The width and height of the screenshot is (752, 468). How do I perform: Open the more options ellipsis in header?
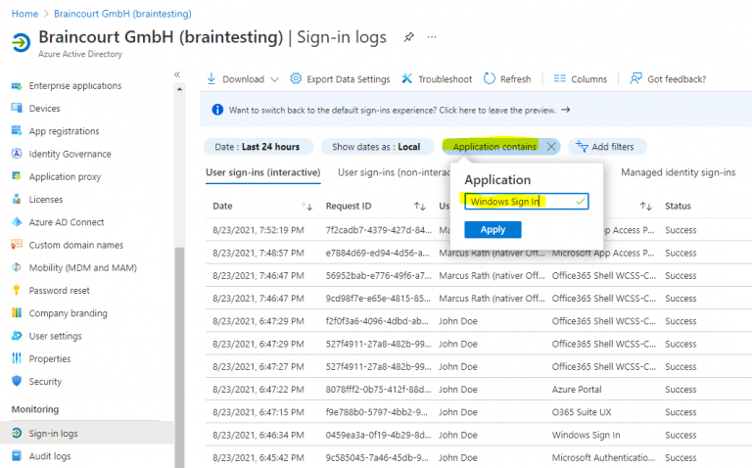[x=432, y=37]
